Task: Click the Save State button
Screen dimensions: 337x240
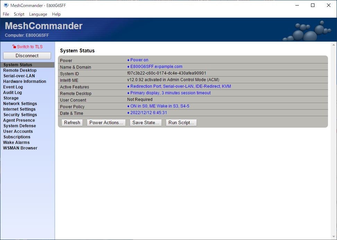Action: (146, 122)
